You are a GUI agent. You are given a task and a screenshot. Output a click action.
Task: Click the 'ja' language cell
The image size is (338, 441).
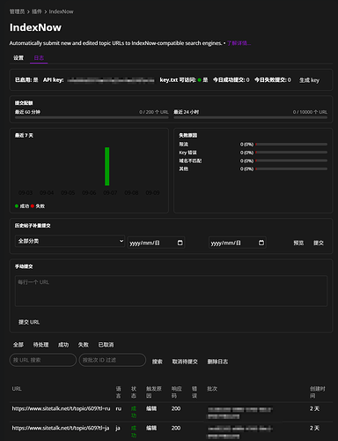pos(118,428)
